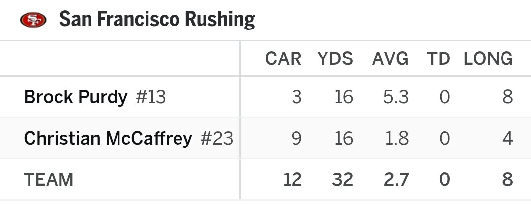This screenshot has width=531, height=204.
Task: Open the San Francisco Rushing heading
Action: point(157,20)
